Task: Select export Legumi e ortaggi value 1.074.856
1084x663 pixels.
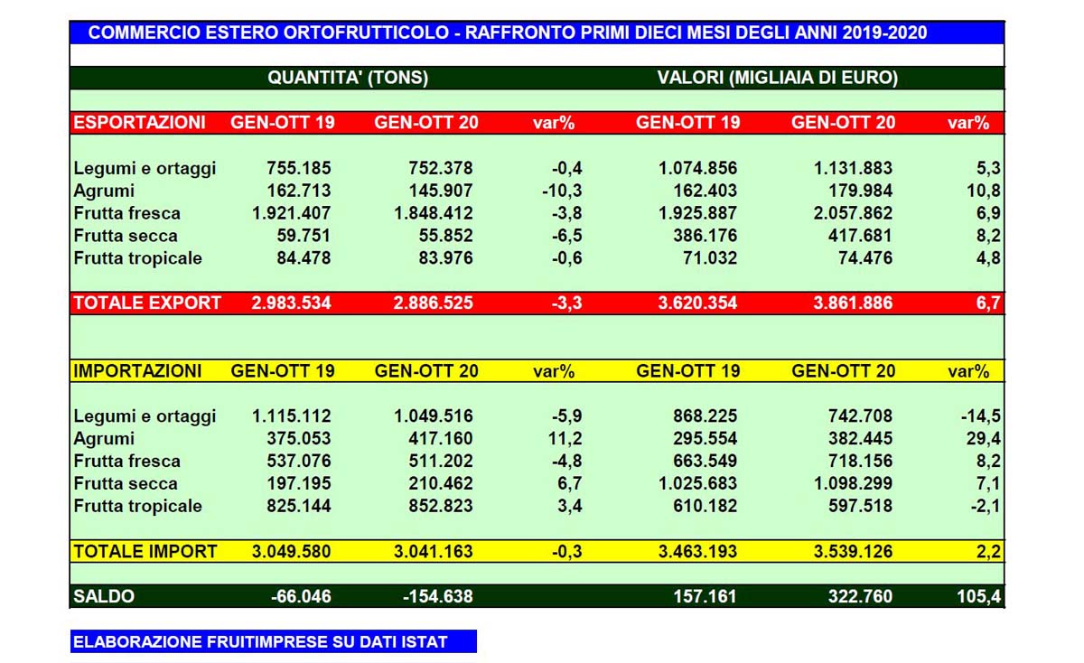Action: 687,168
